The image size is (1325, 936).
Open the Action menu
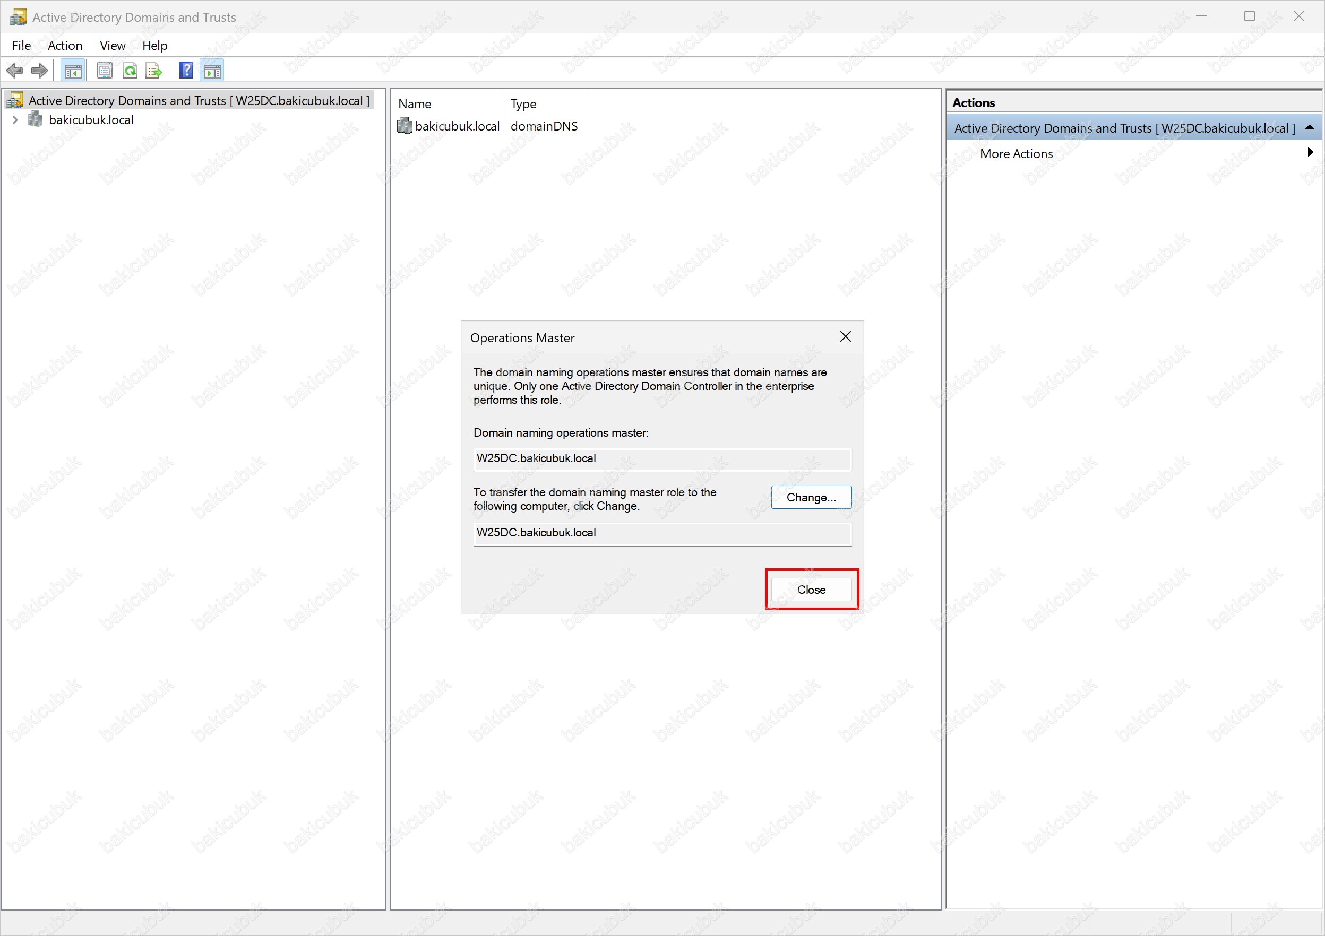[x=65, y=46]
